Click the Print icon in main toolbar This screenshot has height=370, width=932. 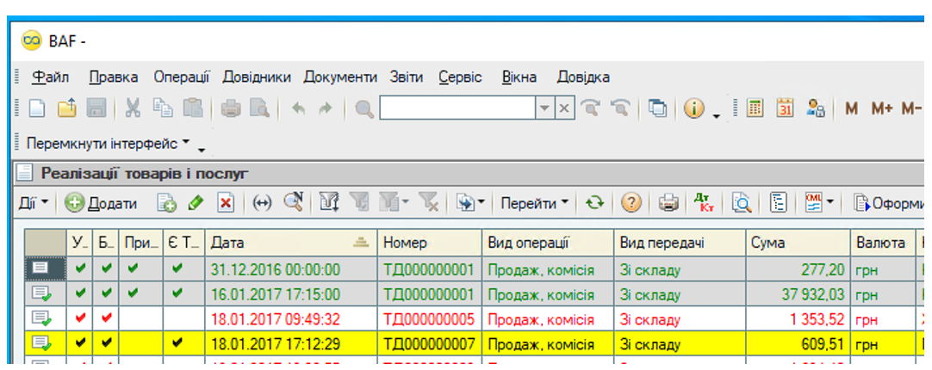coord(231,108)
